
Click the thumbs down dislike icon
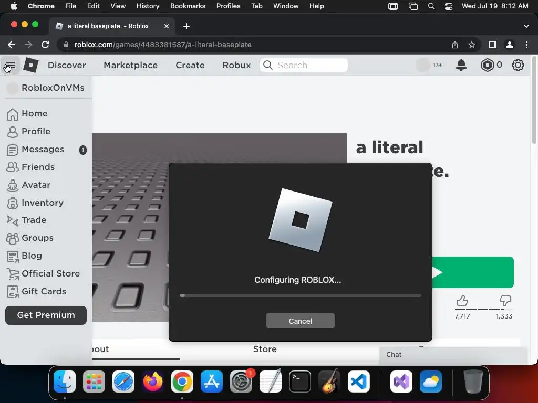coord(505,301)
